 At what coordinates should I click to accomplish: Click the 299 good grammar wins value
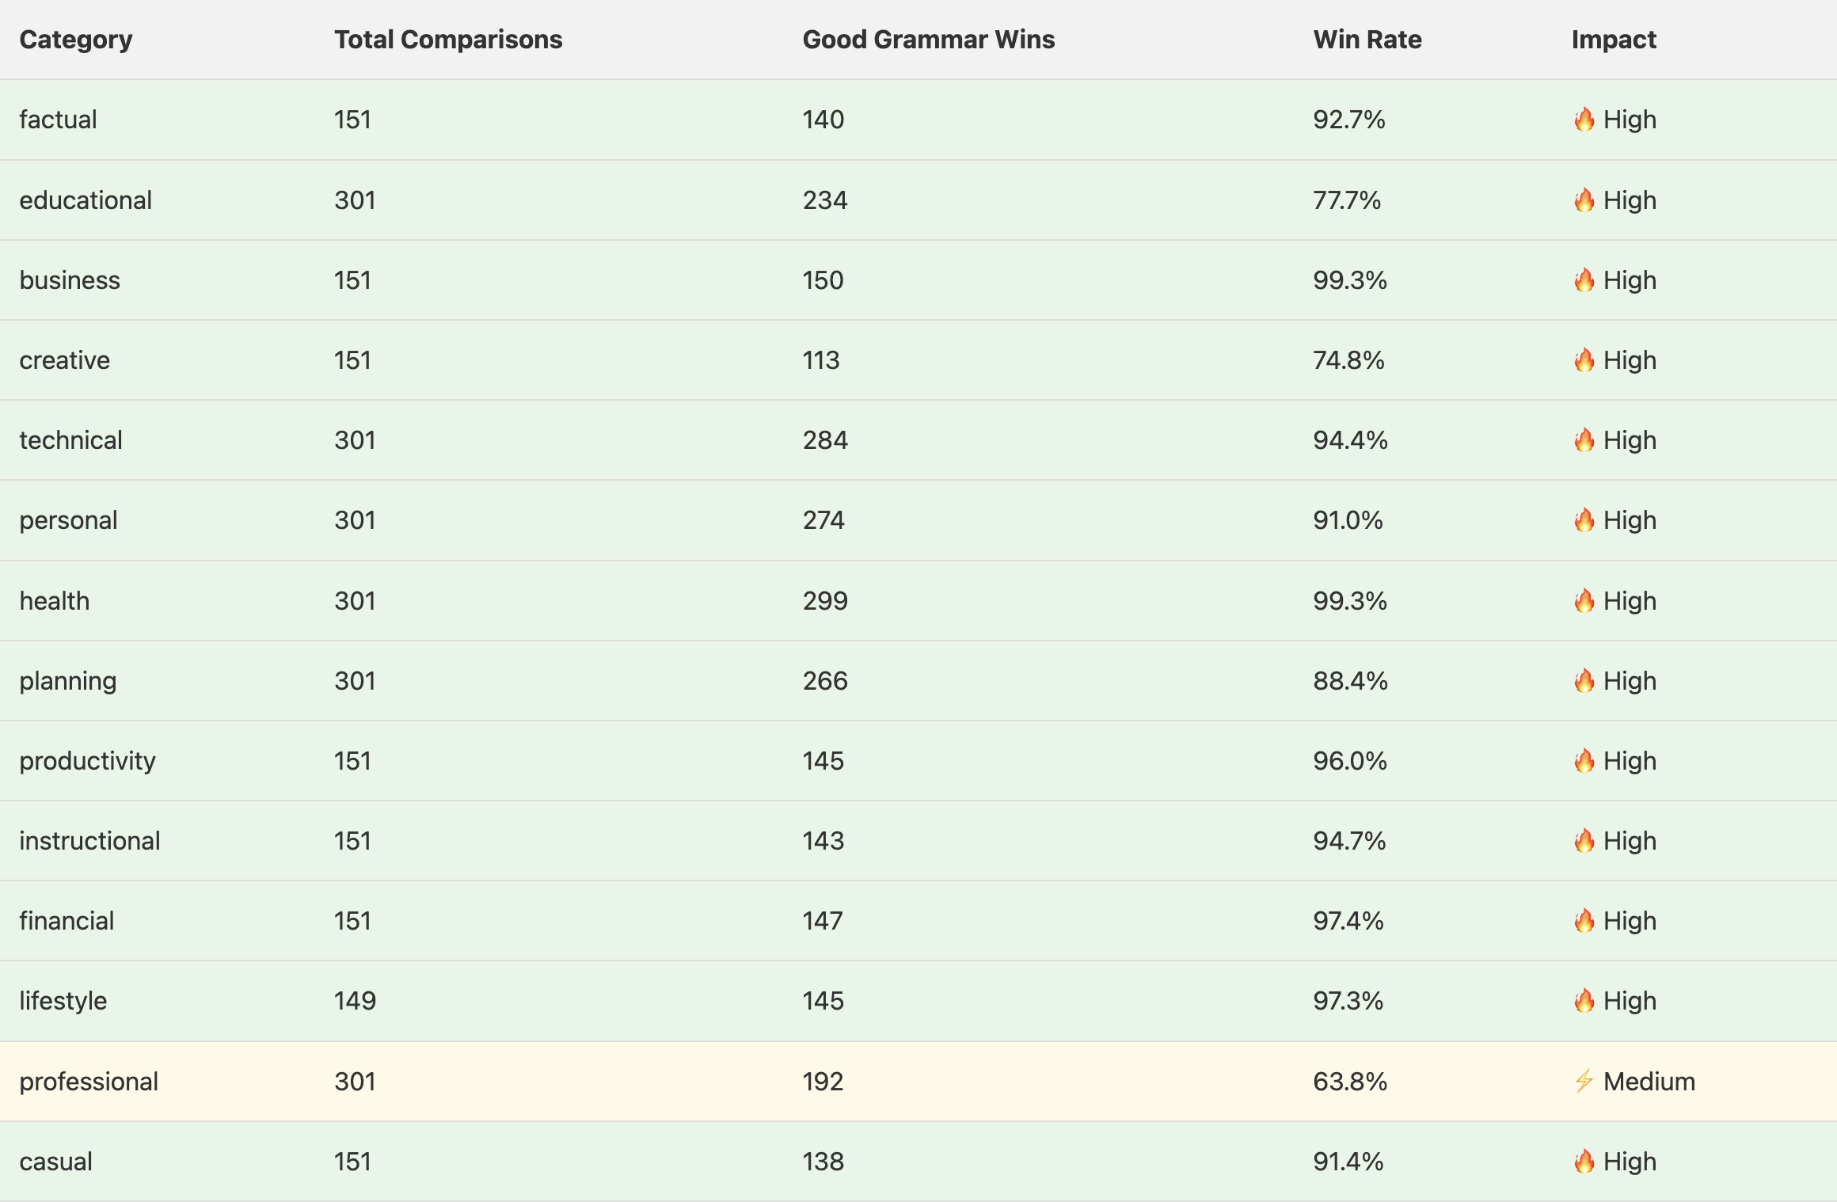click(825, 601)
